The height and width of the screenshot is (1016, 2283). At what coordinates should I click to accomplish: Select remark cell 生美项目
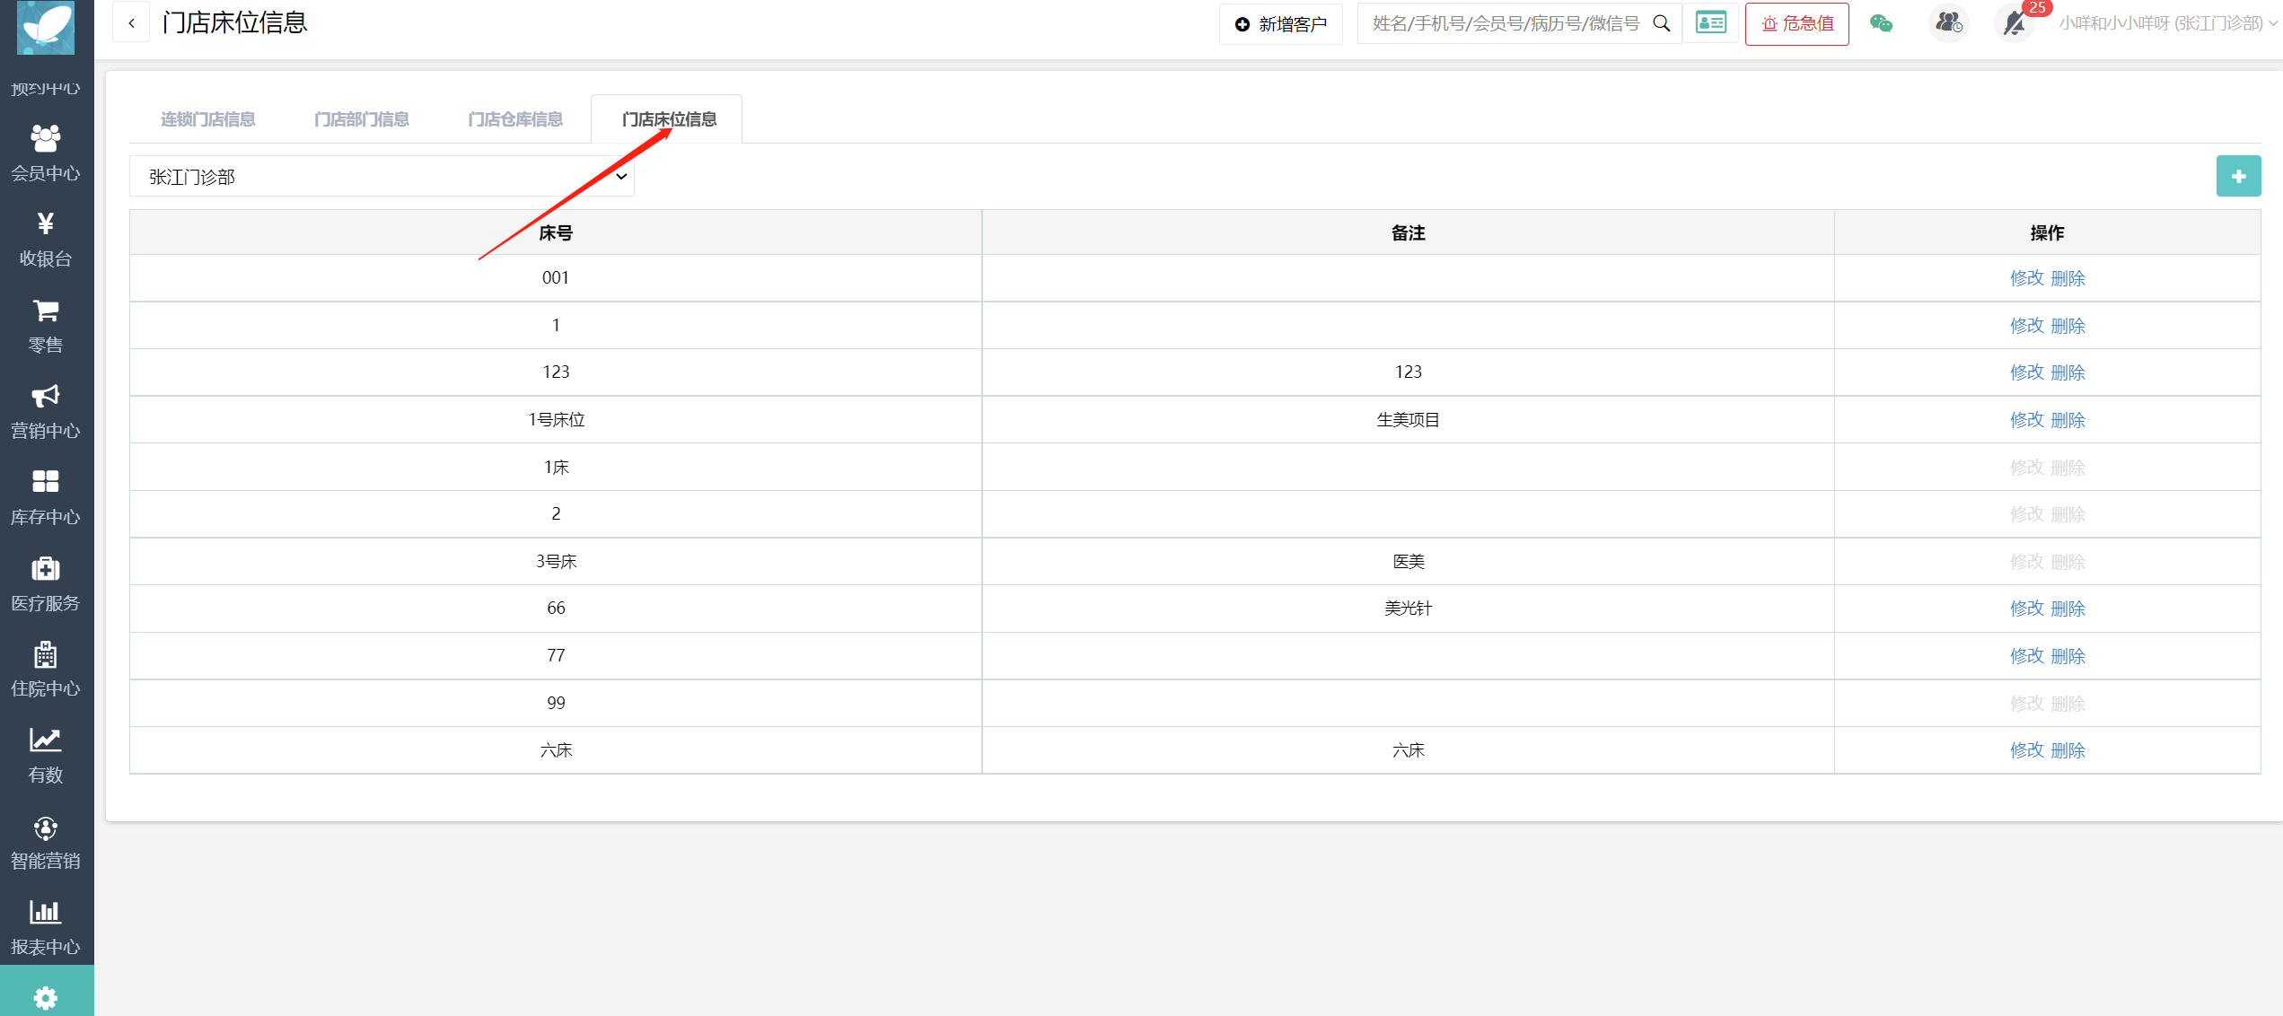point(1408,420)
